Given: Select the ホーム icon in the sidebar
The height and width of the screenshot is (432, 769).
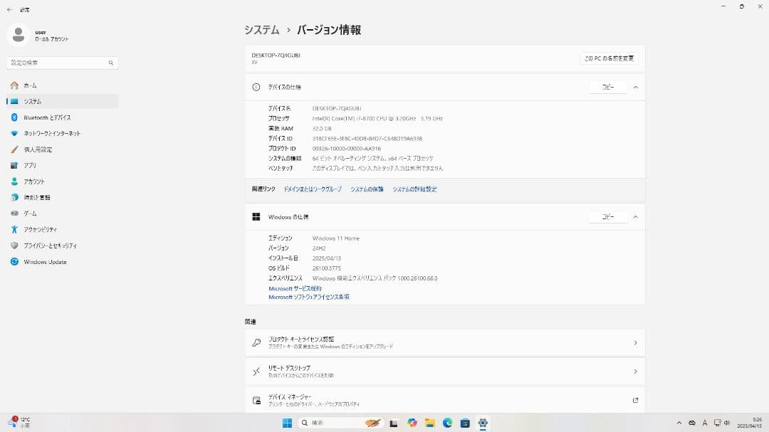Looking at the screenshot, I should point(16,85).
